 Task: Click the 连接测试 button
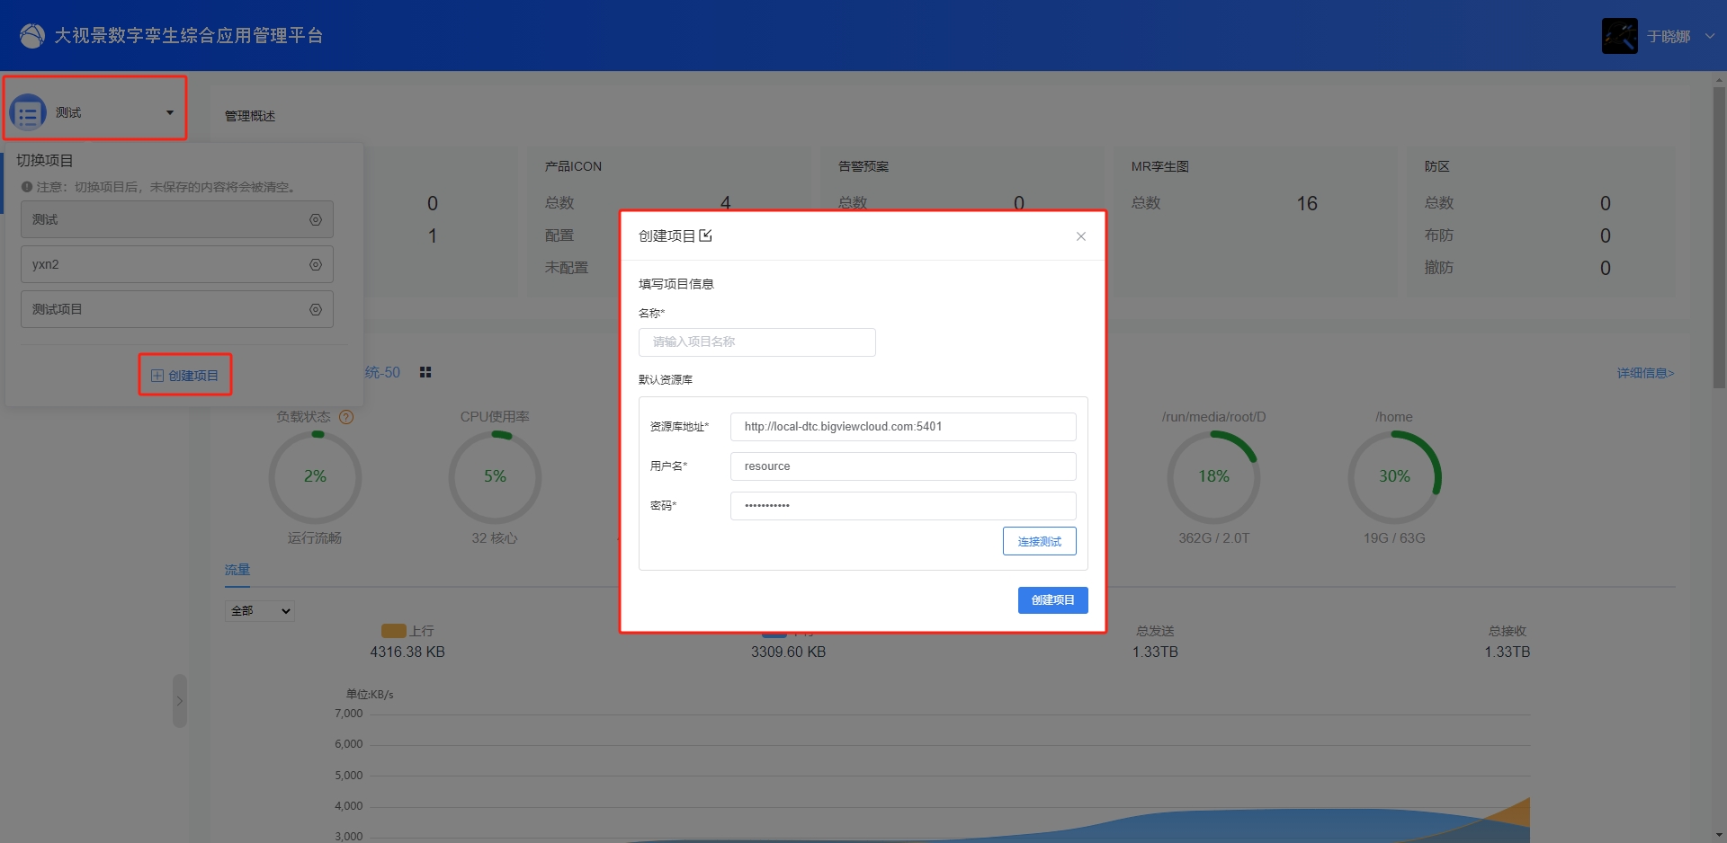coord(1040,541)
